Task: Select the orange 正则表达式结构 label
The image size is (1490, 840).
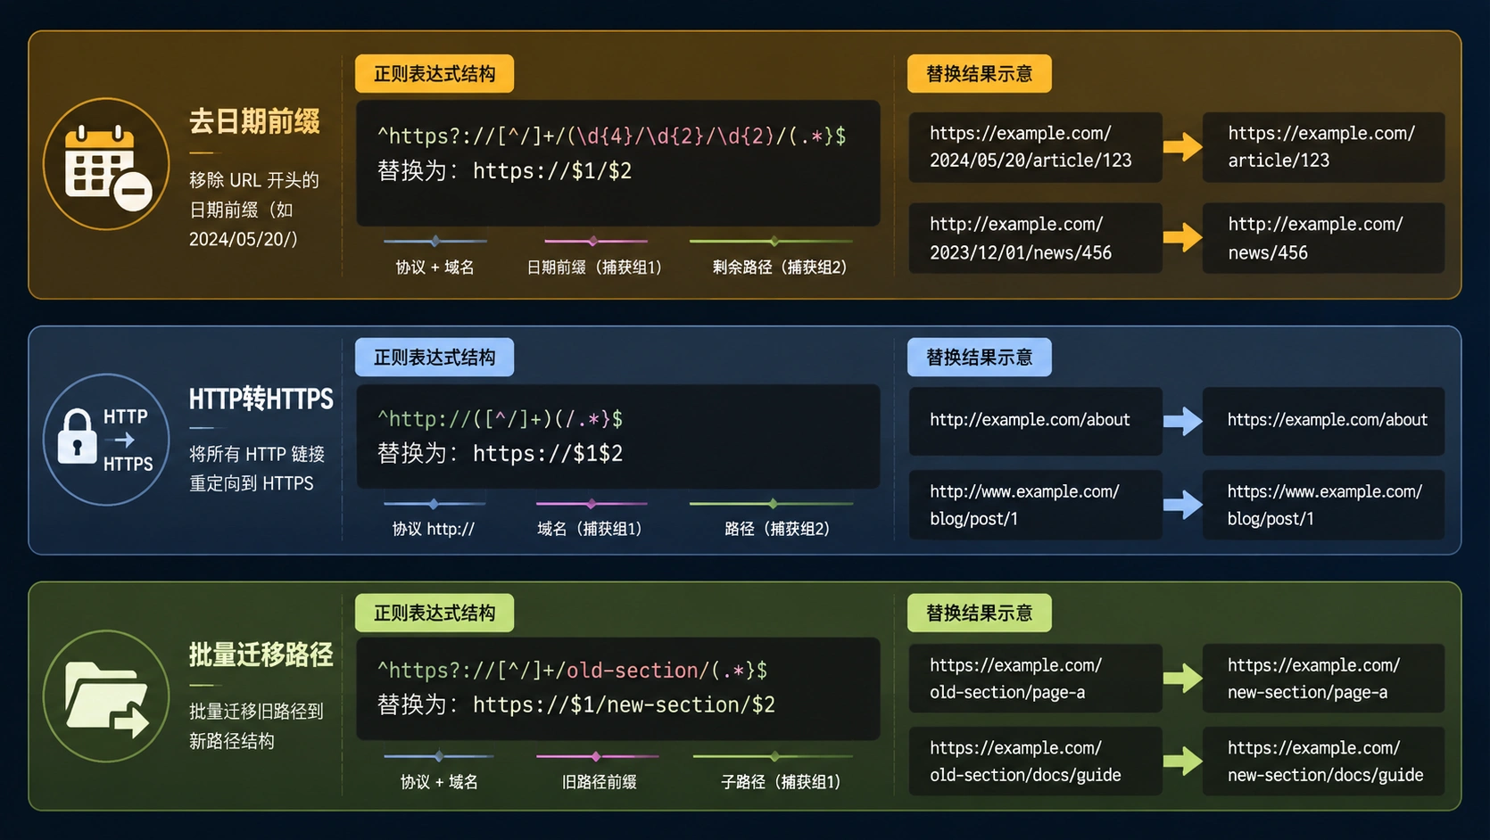Action: click(x=435, y=74)
